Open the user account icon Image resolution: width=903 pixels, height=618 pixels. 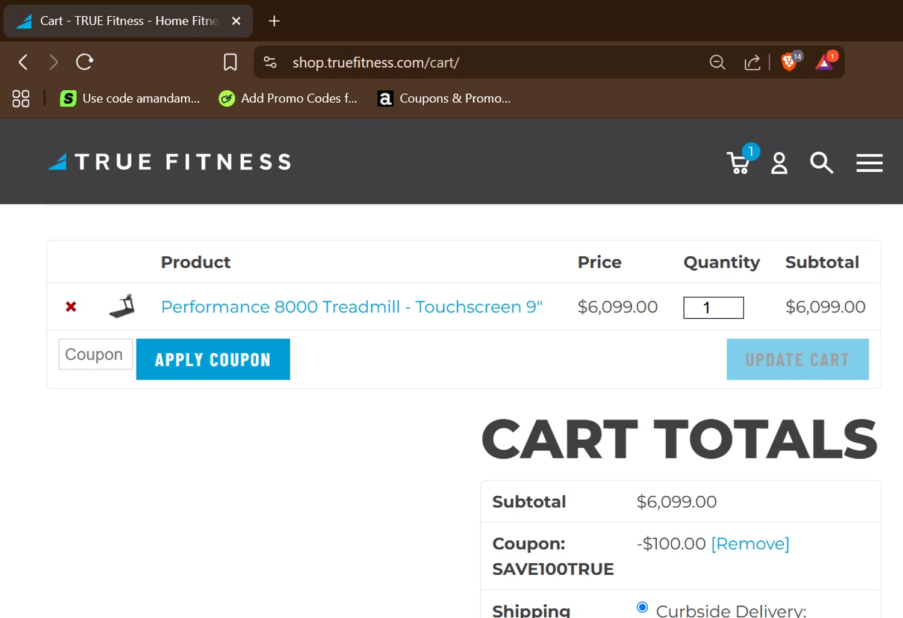779,163
